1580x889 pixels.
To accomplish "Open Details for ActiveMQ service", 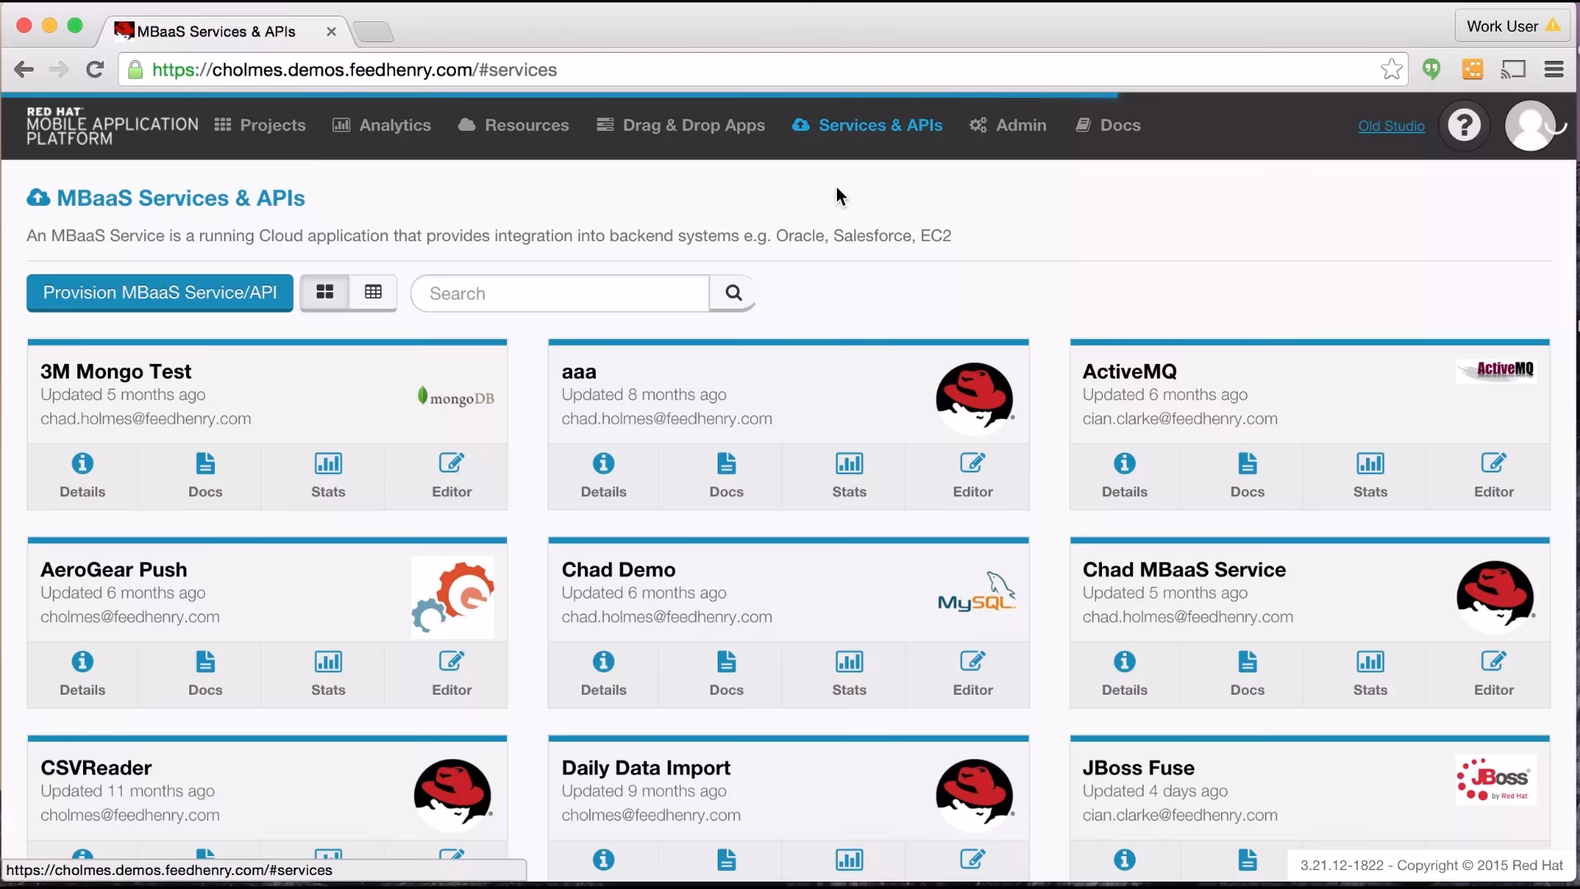I will 1124,477.
